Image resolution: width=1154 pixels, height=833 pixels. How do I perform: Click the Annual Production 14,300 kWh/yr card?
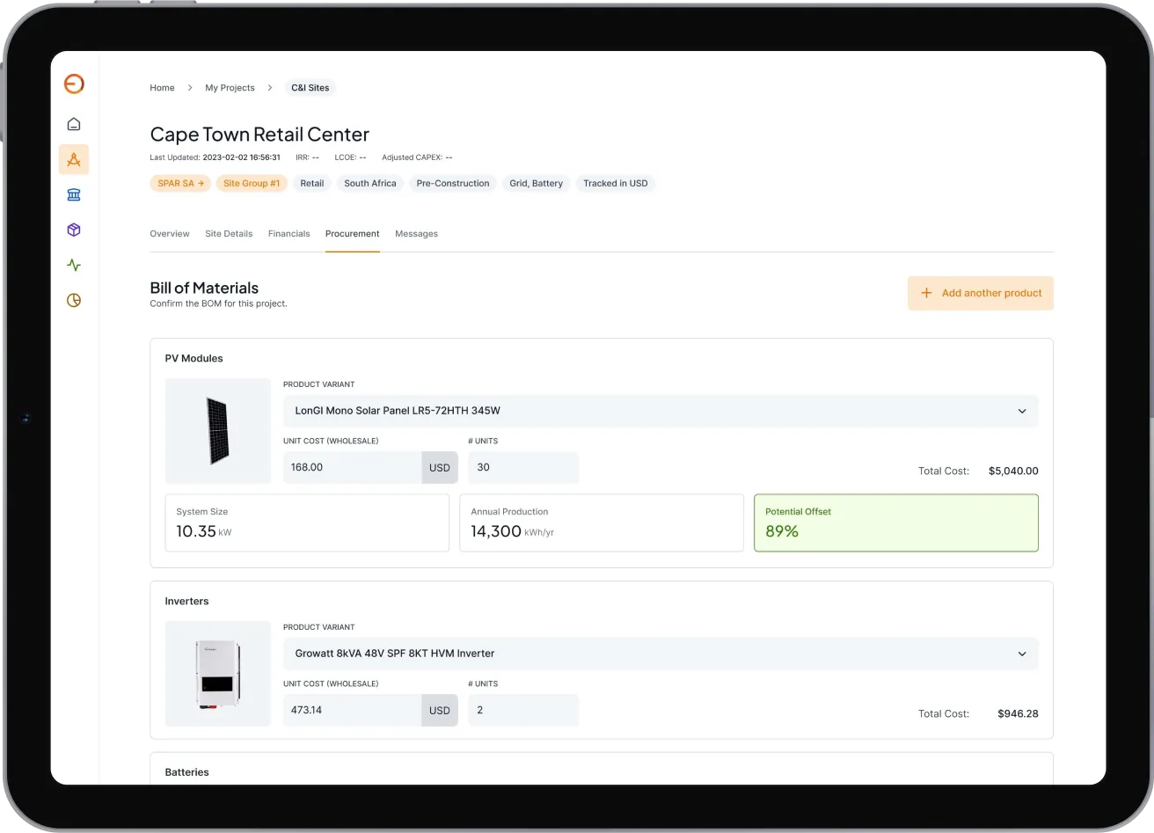coord(602,522)
